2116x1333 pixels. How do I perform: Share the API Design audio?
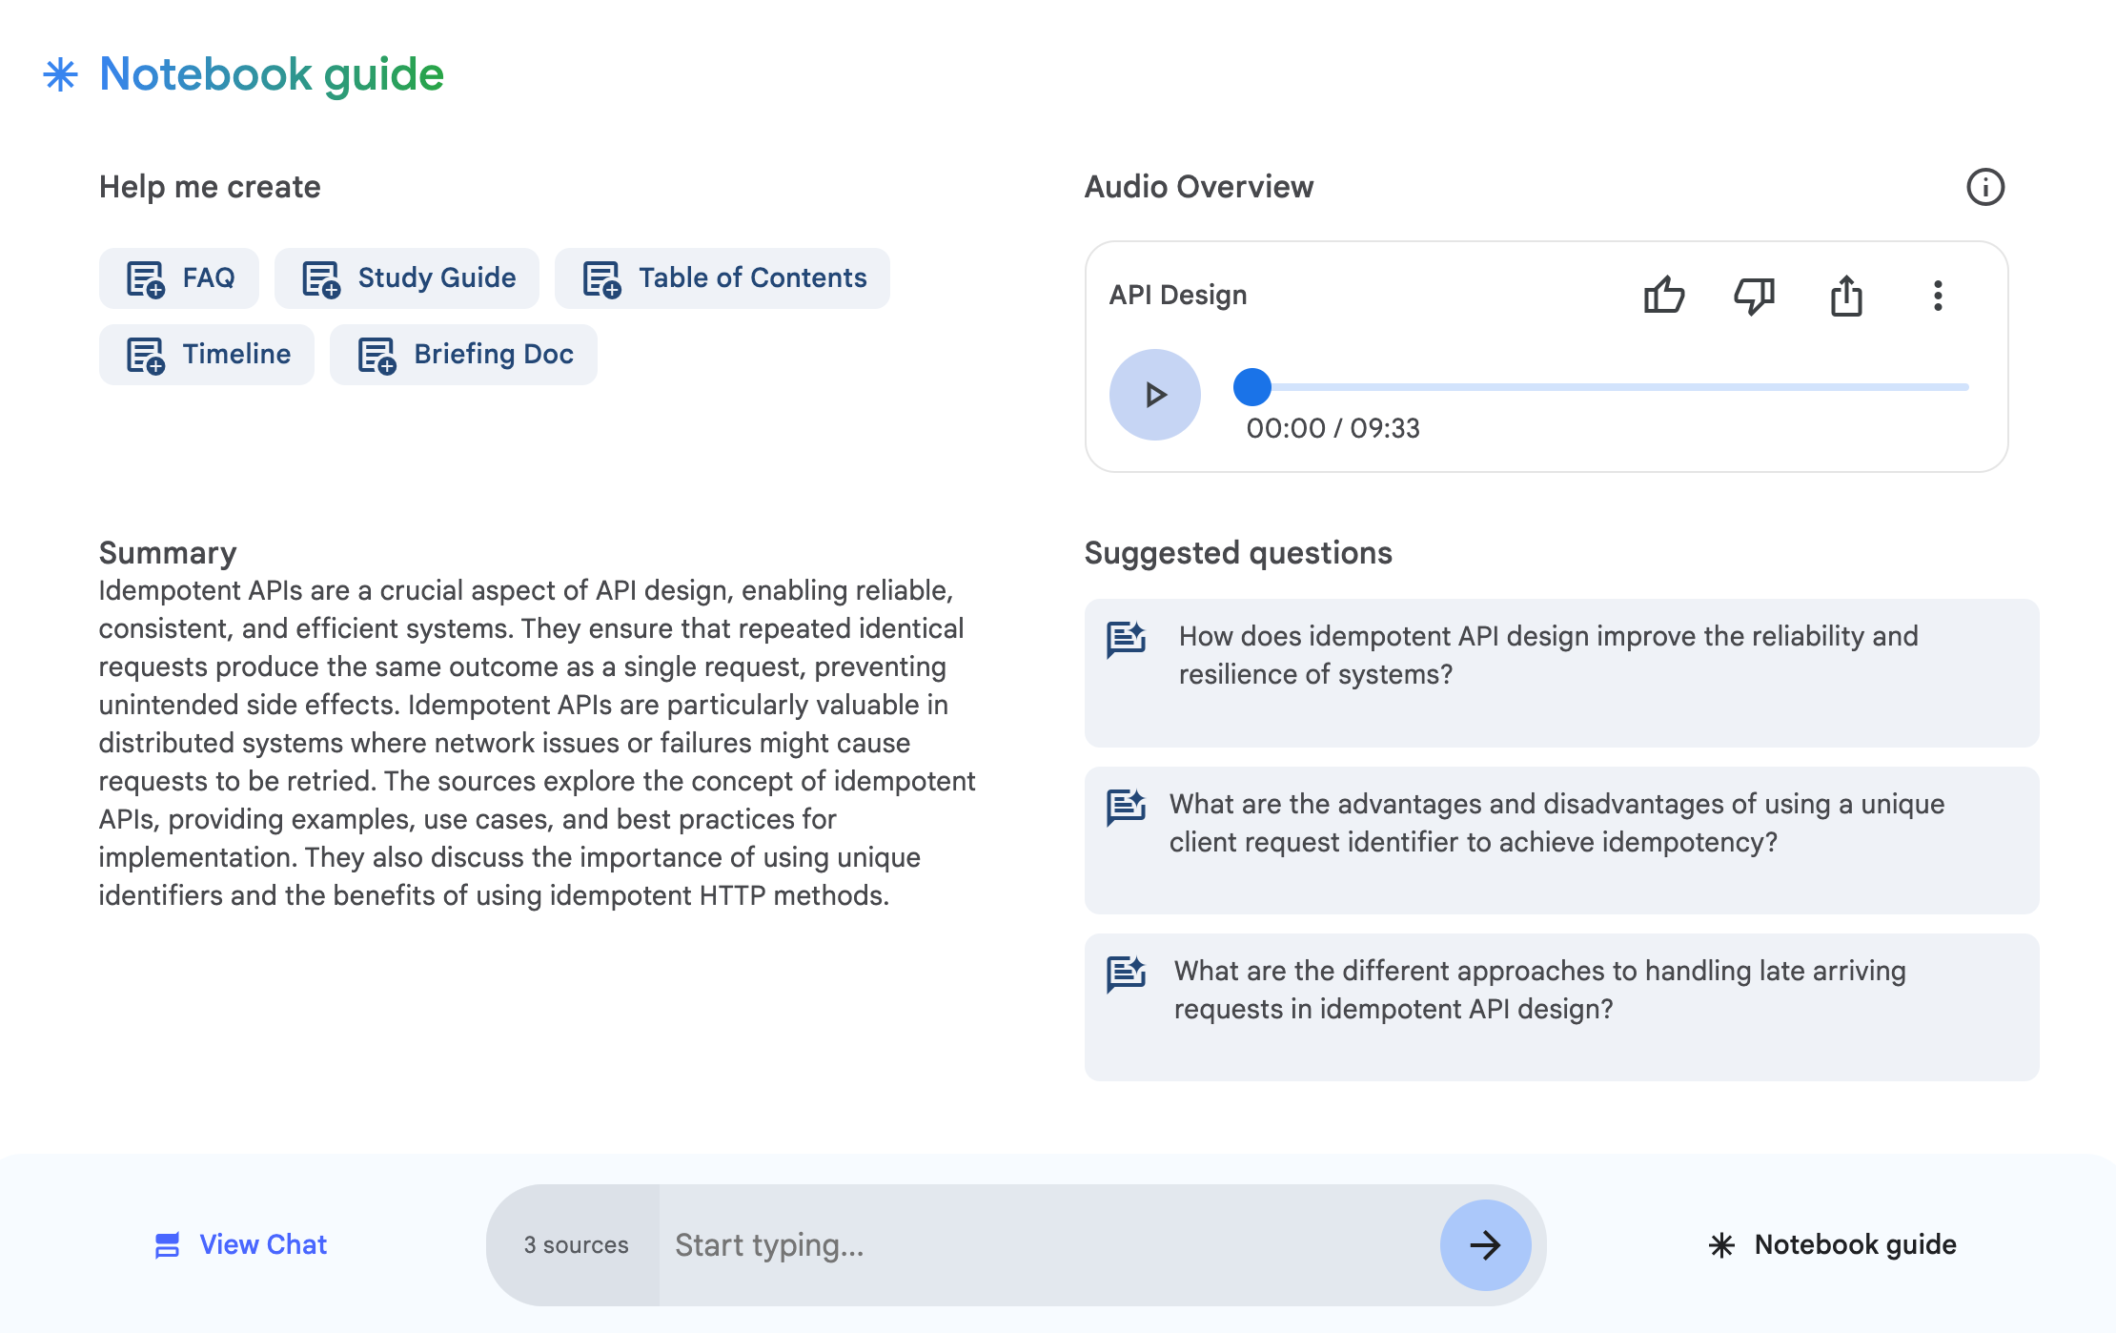[x=1846, y=295]
